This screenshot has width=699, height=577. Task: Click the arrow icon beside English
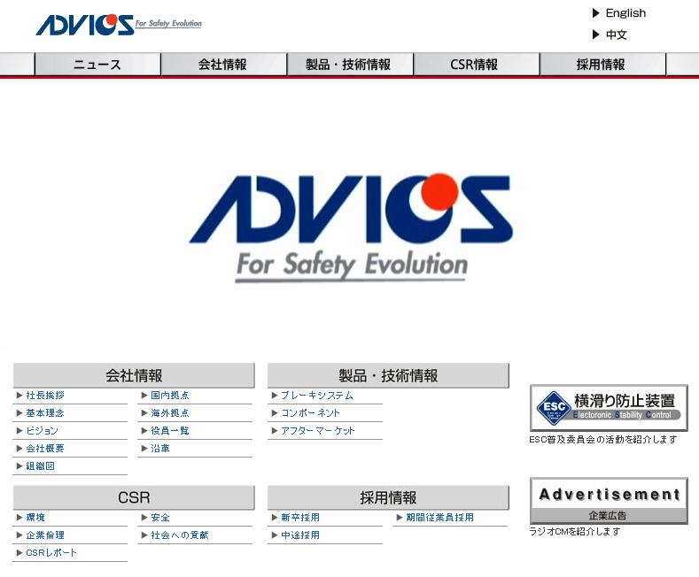(596, 13)
